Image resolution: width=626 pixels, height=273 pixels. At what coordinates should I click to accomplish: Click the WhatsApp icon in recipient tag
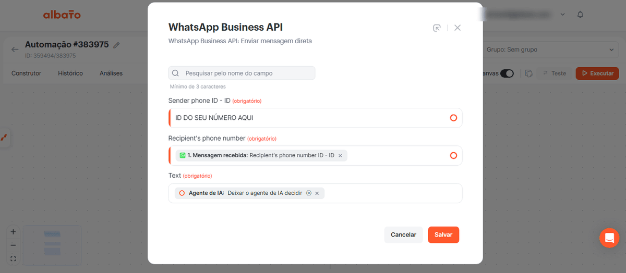click(183, 155)
